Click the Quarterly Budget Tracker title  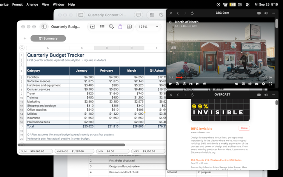55,55
